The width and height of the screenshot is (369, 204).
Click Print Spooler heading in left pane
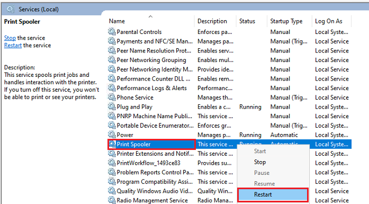click(x=22, y=22)
